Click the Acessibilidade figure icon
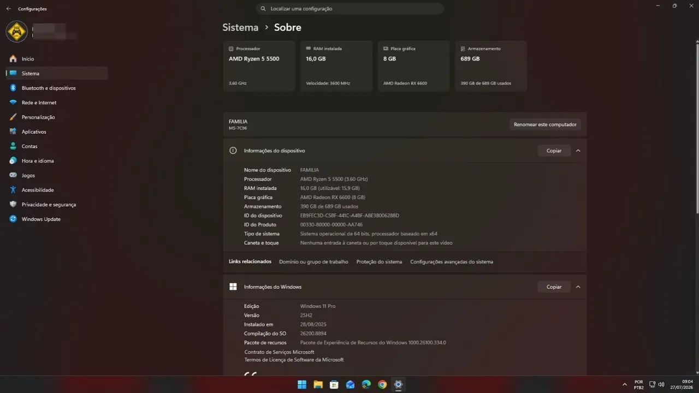The width and height of the screenshot is (699, 393). point(13,190)
